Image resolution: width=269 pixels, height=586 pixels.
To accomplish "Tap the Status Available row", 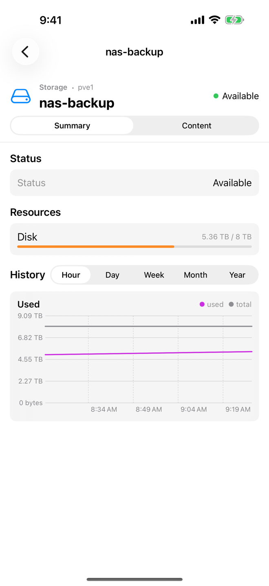I will [134, 183].
